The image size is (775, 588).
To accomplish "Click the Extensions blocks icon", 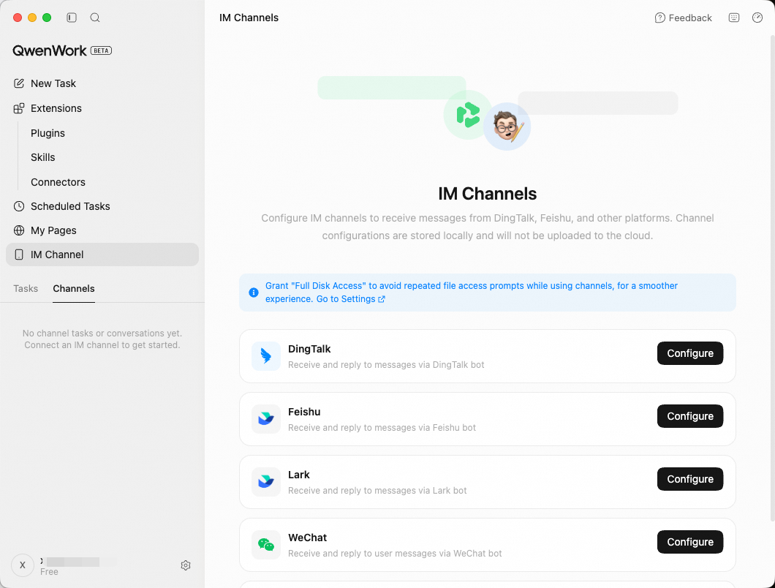I will click(x=19, y=108).
